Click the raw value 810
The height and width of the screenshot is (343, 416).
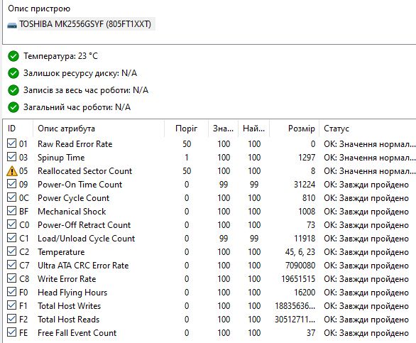pos(309,198)
